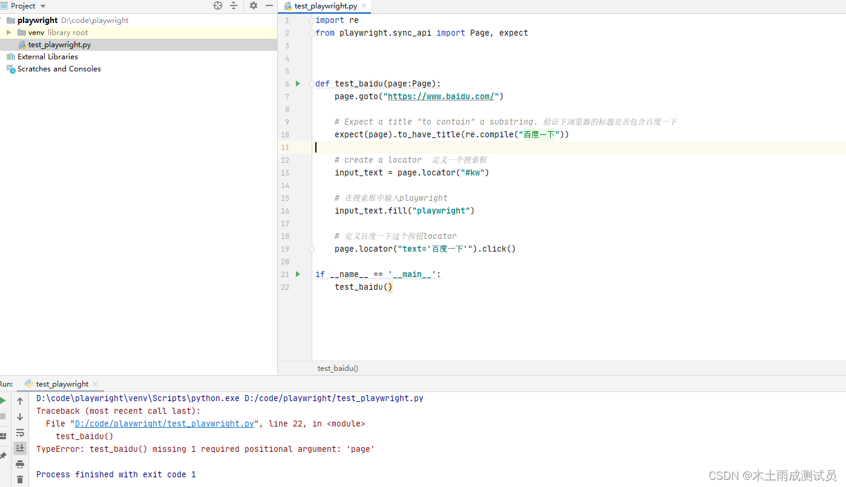Expand the venv folder arrow
The image size is (846, 487).
(9, 32)
